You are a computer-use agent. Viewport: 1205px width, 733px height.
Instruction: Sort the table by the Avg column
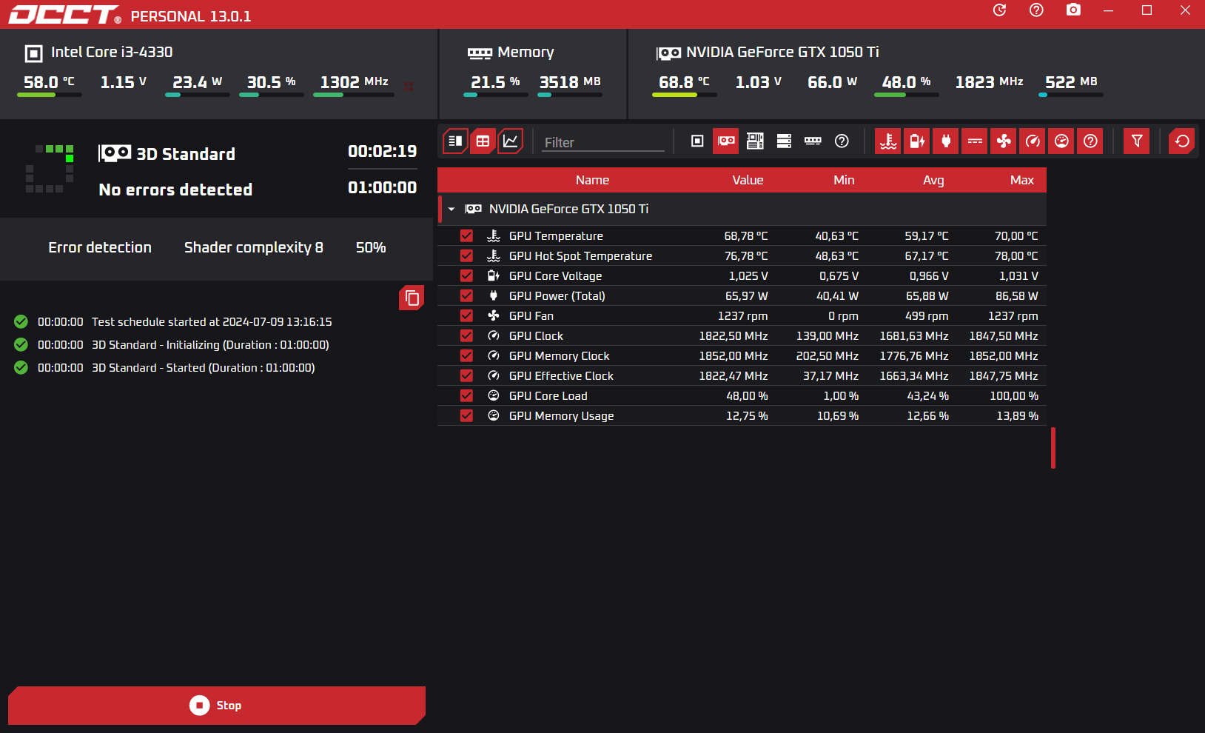(x=933, y=180)
